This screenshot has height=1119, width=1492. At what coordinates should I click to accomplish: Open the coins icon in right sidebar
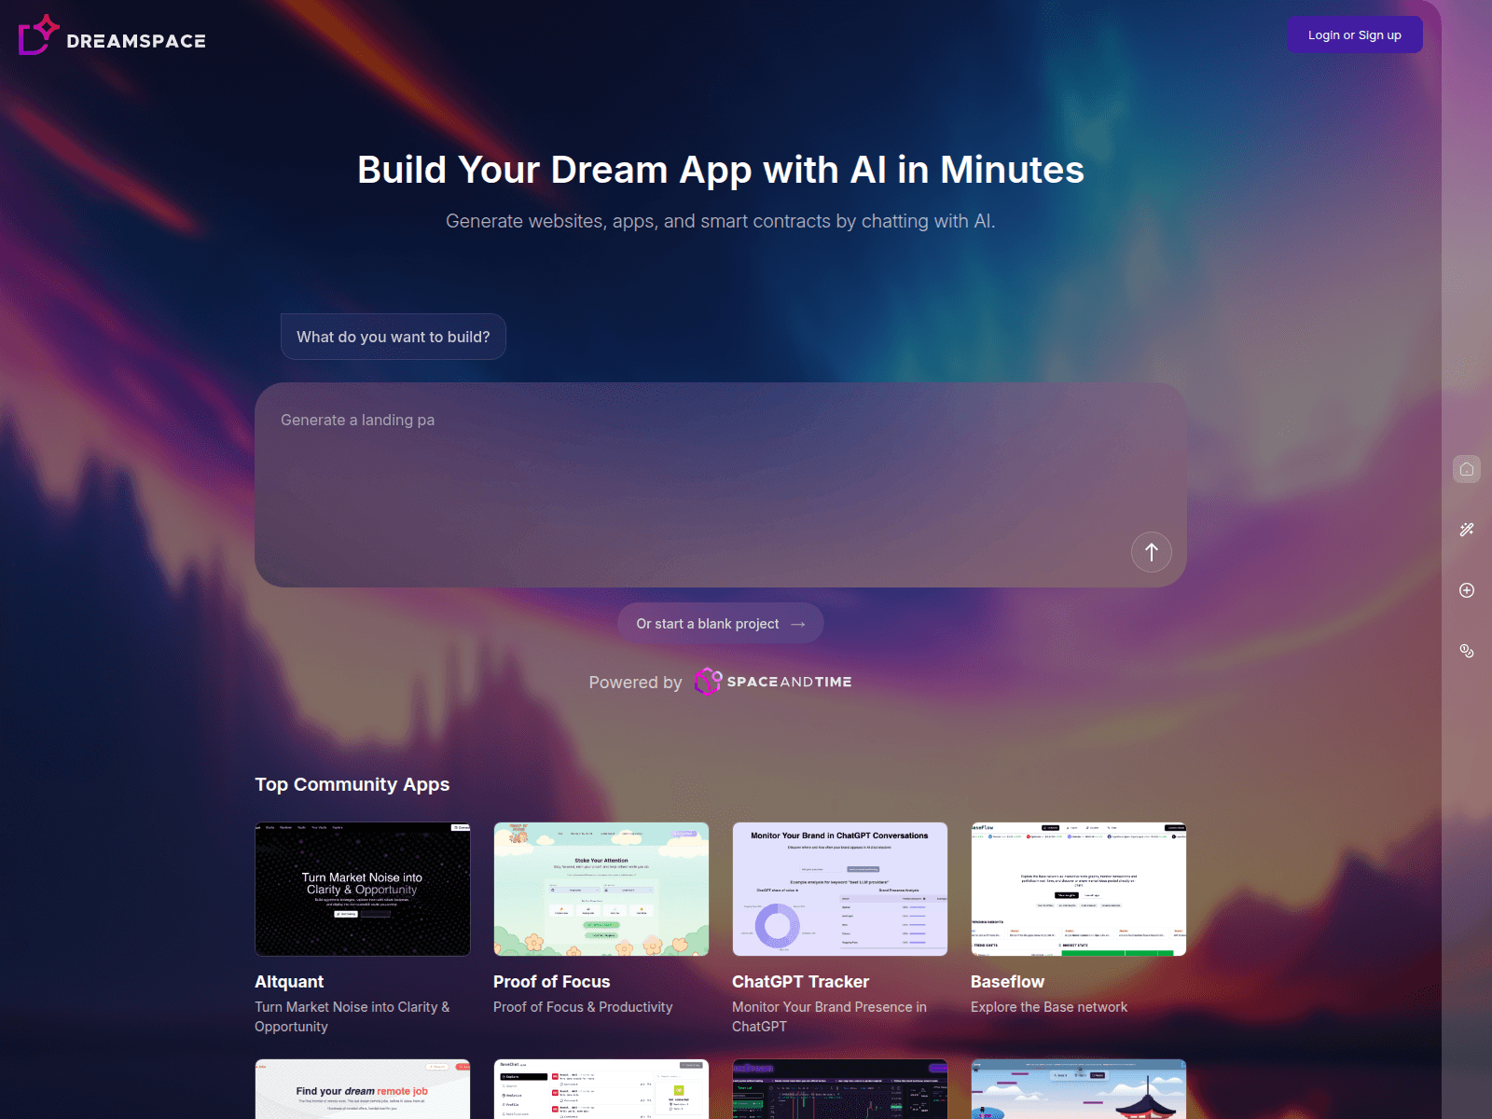(1467, 651)
